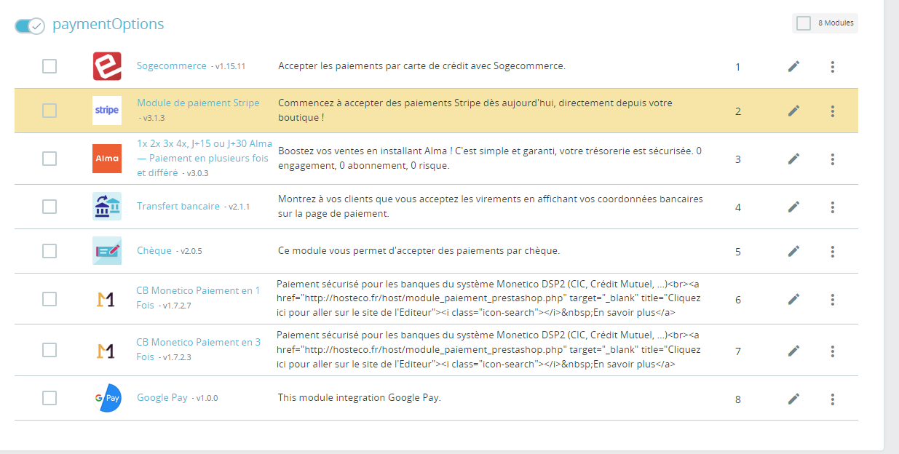The height and width of the screenshot is (454, 899).
Task: Click position number 4 for Transfert bancaire
Action: click(x=738, y=207)
